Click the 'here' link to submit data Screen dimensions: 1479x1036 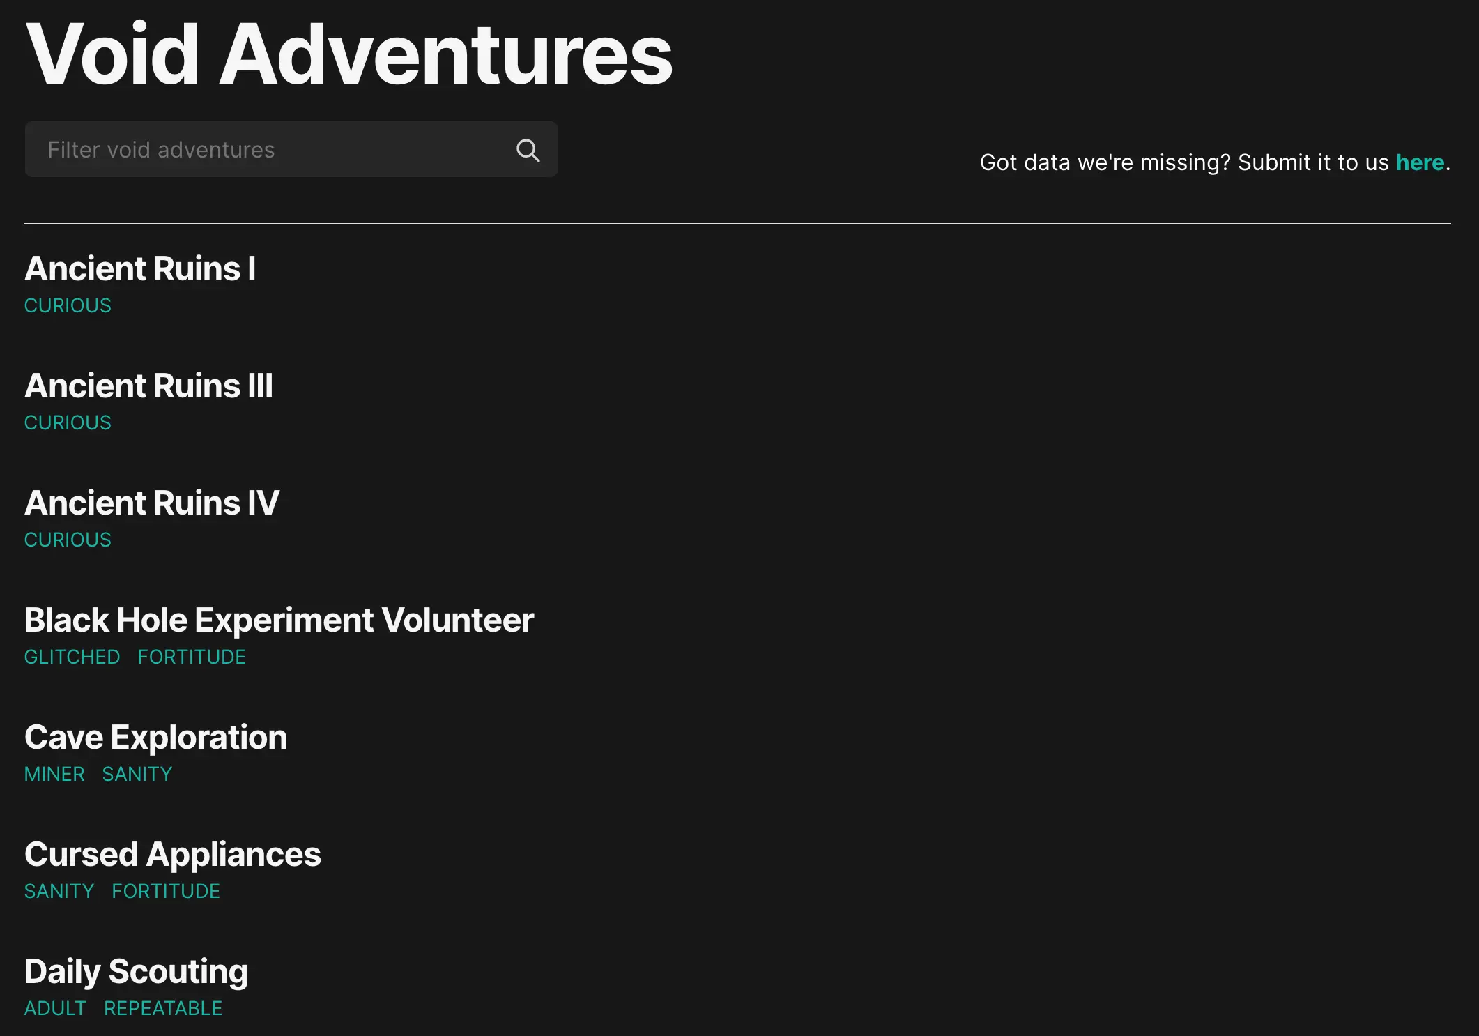(x=1420, y=160)
